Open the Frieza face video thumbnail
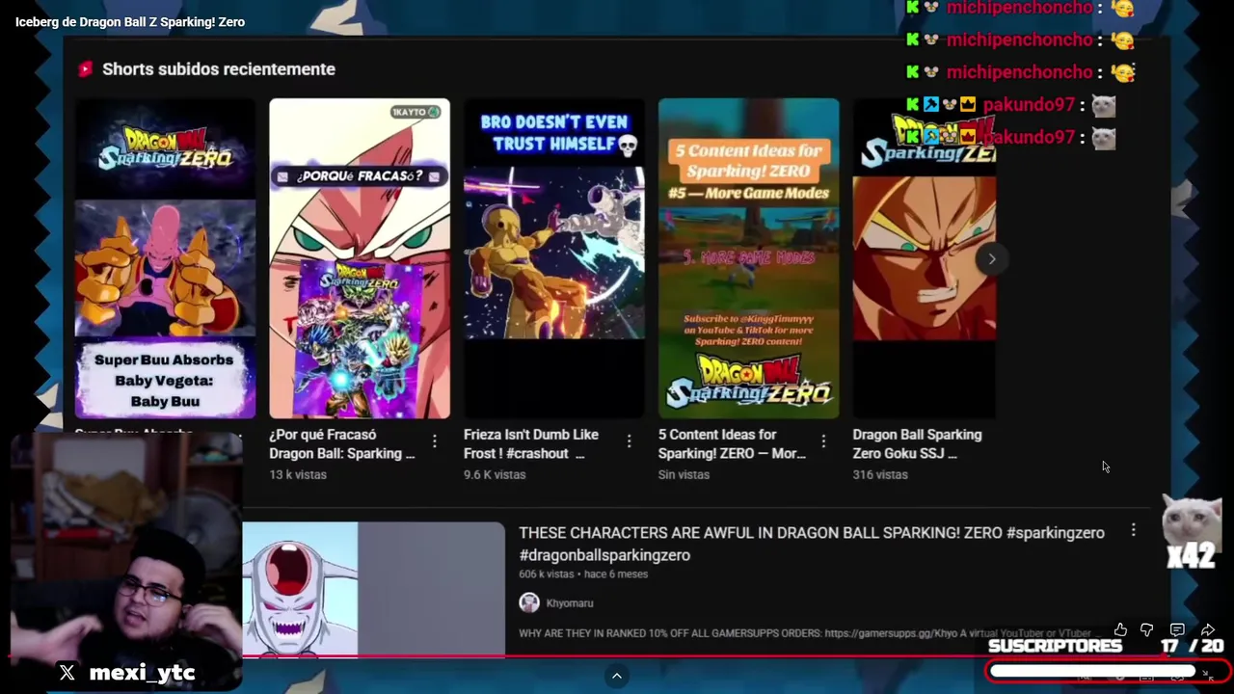The image size is (1234, 694). [373, 589]
